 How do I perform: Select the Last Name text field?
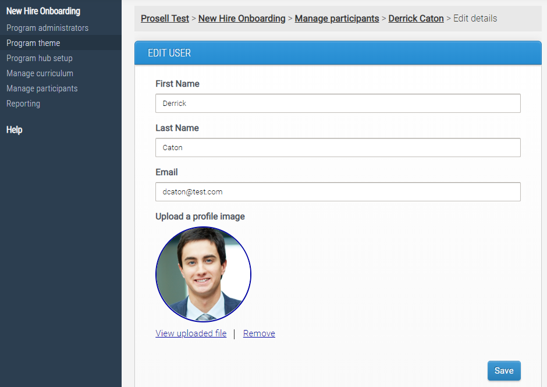(338, 147)
